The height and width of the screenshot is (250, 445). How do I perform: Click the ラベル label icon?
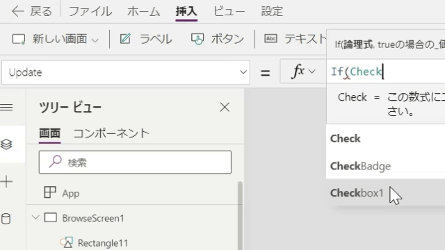[x=125, y=39]
